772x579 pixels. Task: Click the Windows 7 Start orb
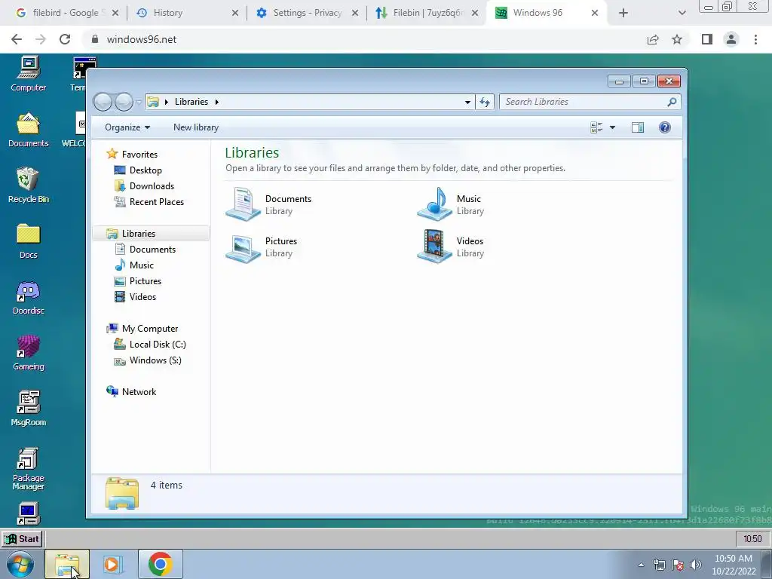[x=20, y=564]
